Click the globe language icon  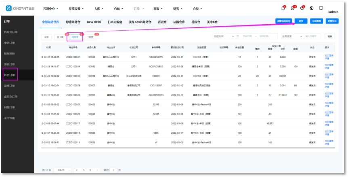tap(312, 8)
